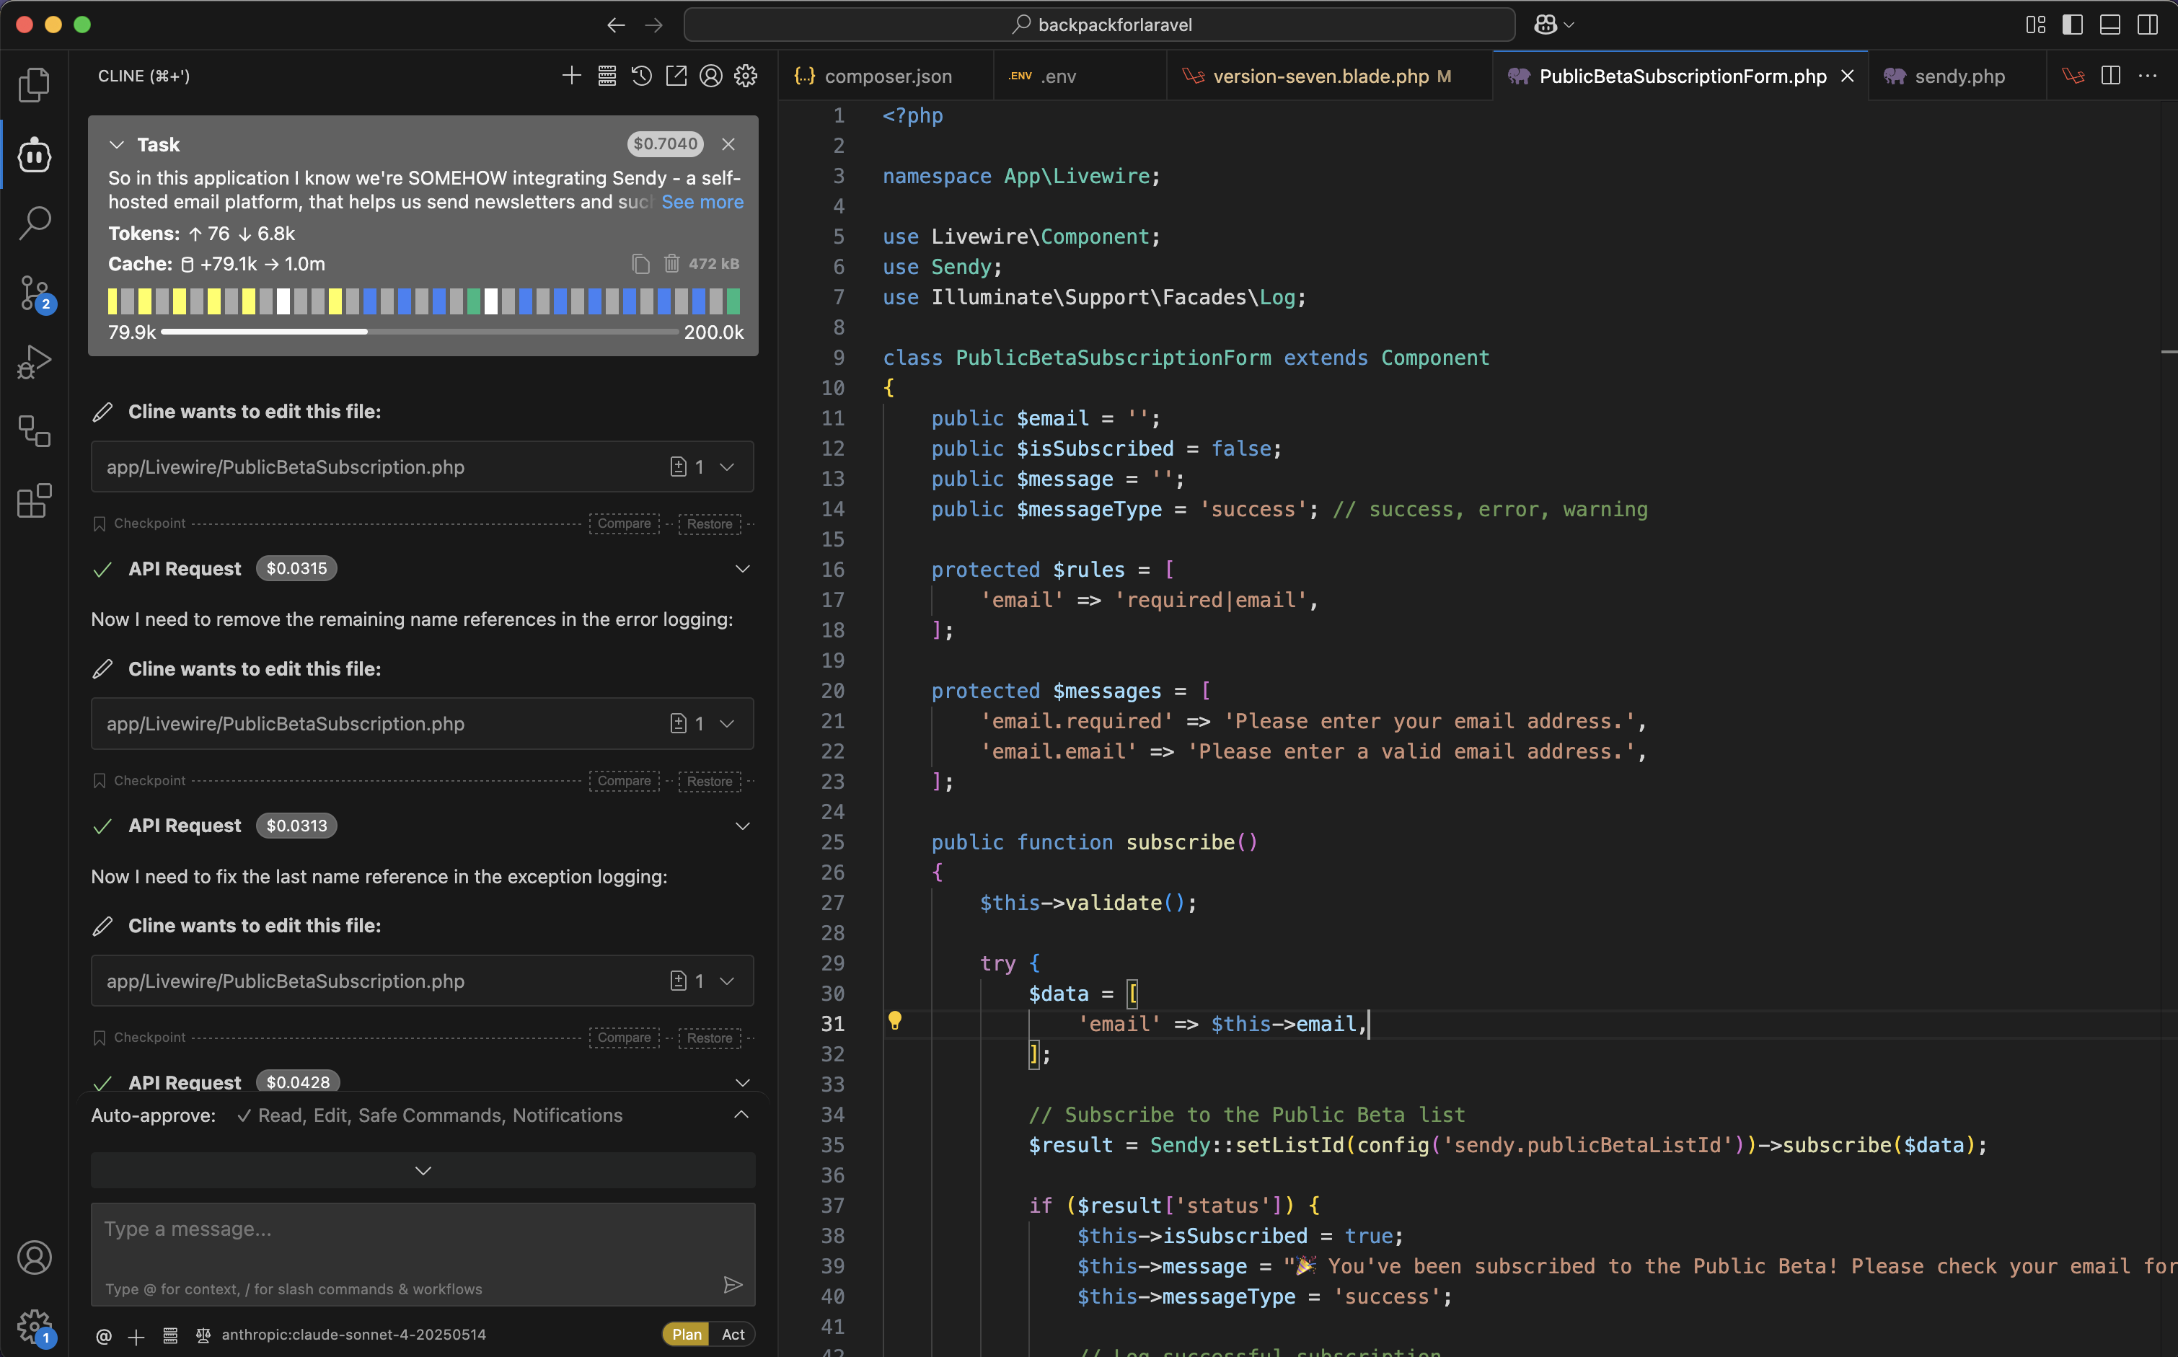Delete task using trash icon near 472 kB
Viewport: 2178px width, 1357px height.
tap(671, 264)
